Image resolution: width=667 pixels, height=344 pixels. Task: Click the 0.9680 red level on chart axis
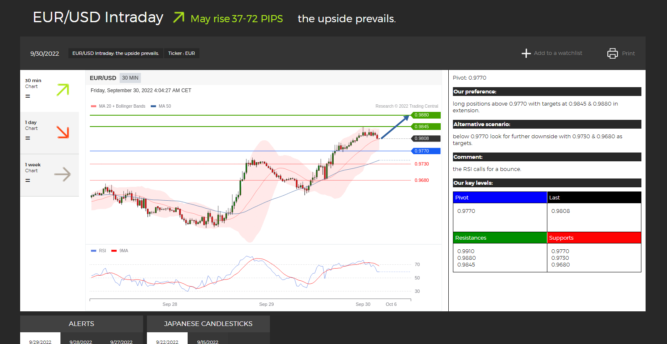click(422, 180)
